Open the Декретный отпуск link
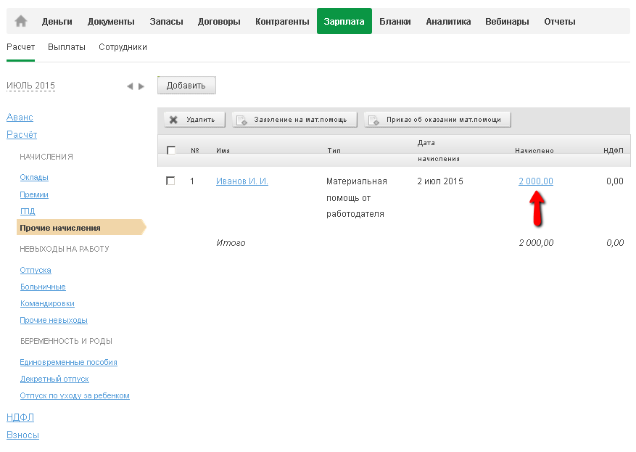 (54, 379)
